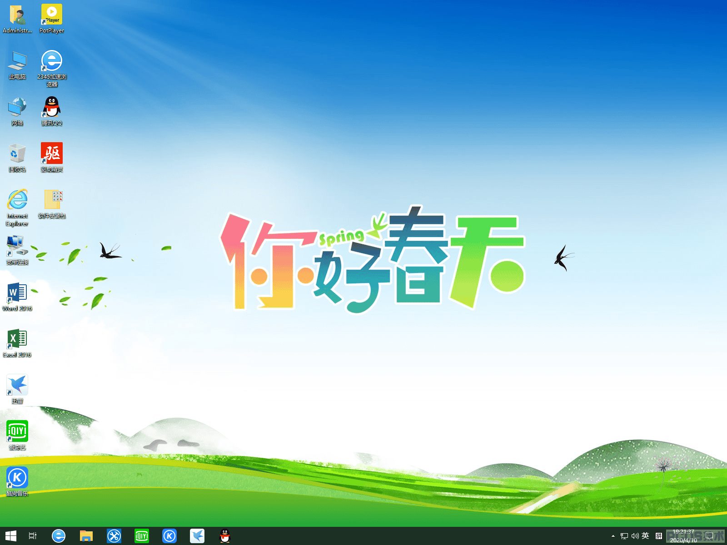
Task: Select the 腾讯QQ penguin desktop icon
Action: 52,111
